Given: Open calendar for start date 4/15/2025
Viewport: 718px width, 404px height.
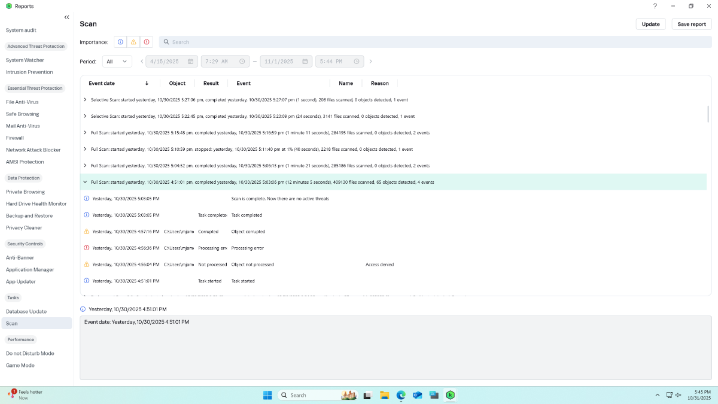Looking at the screenshot, I should pos(190,61).
